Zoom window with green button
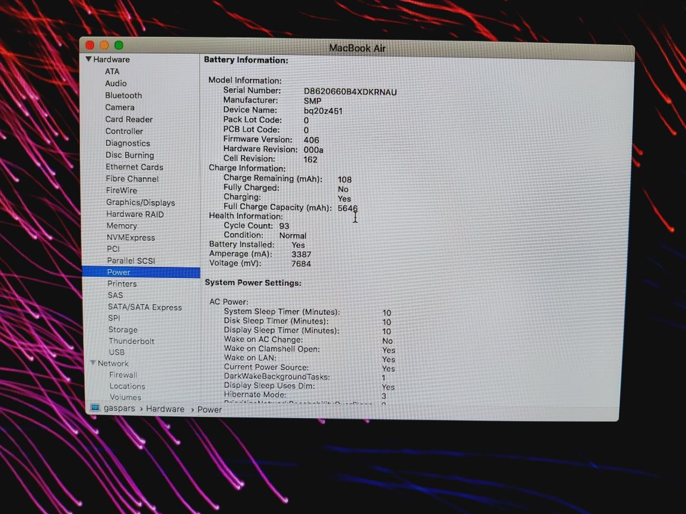This screenshot has height=514, width=686. [x=119, y=45]
